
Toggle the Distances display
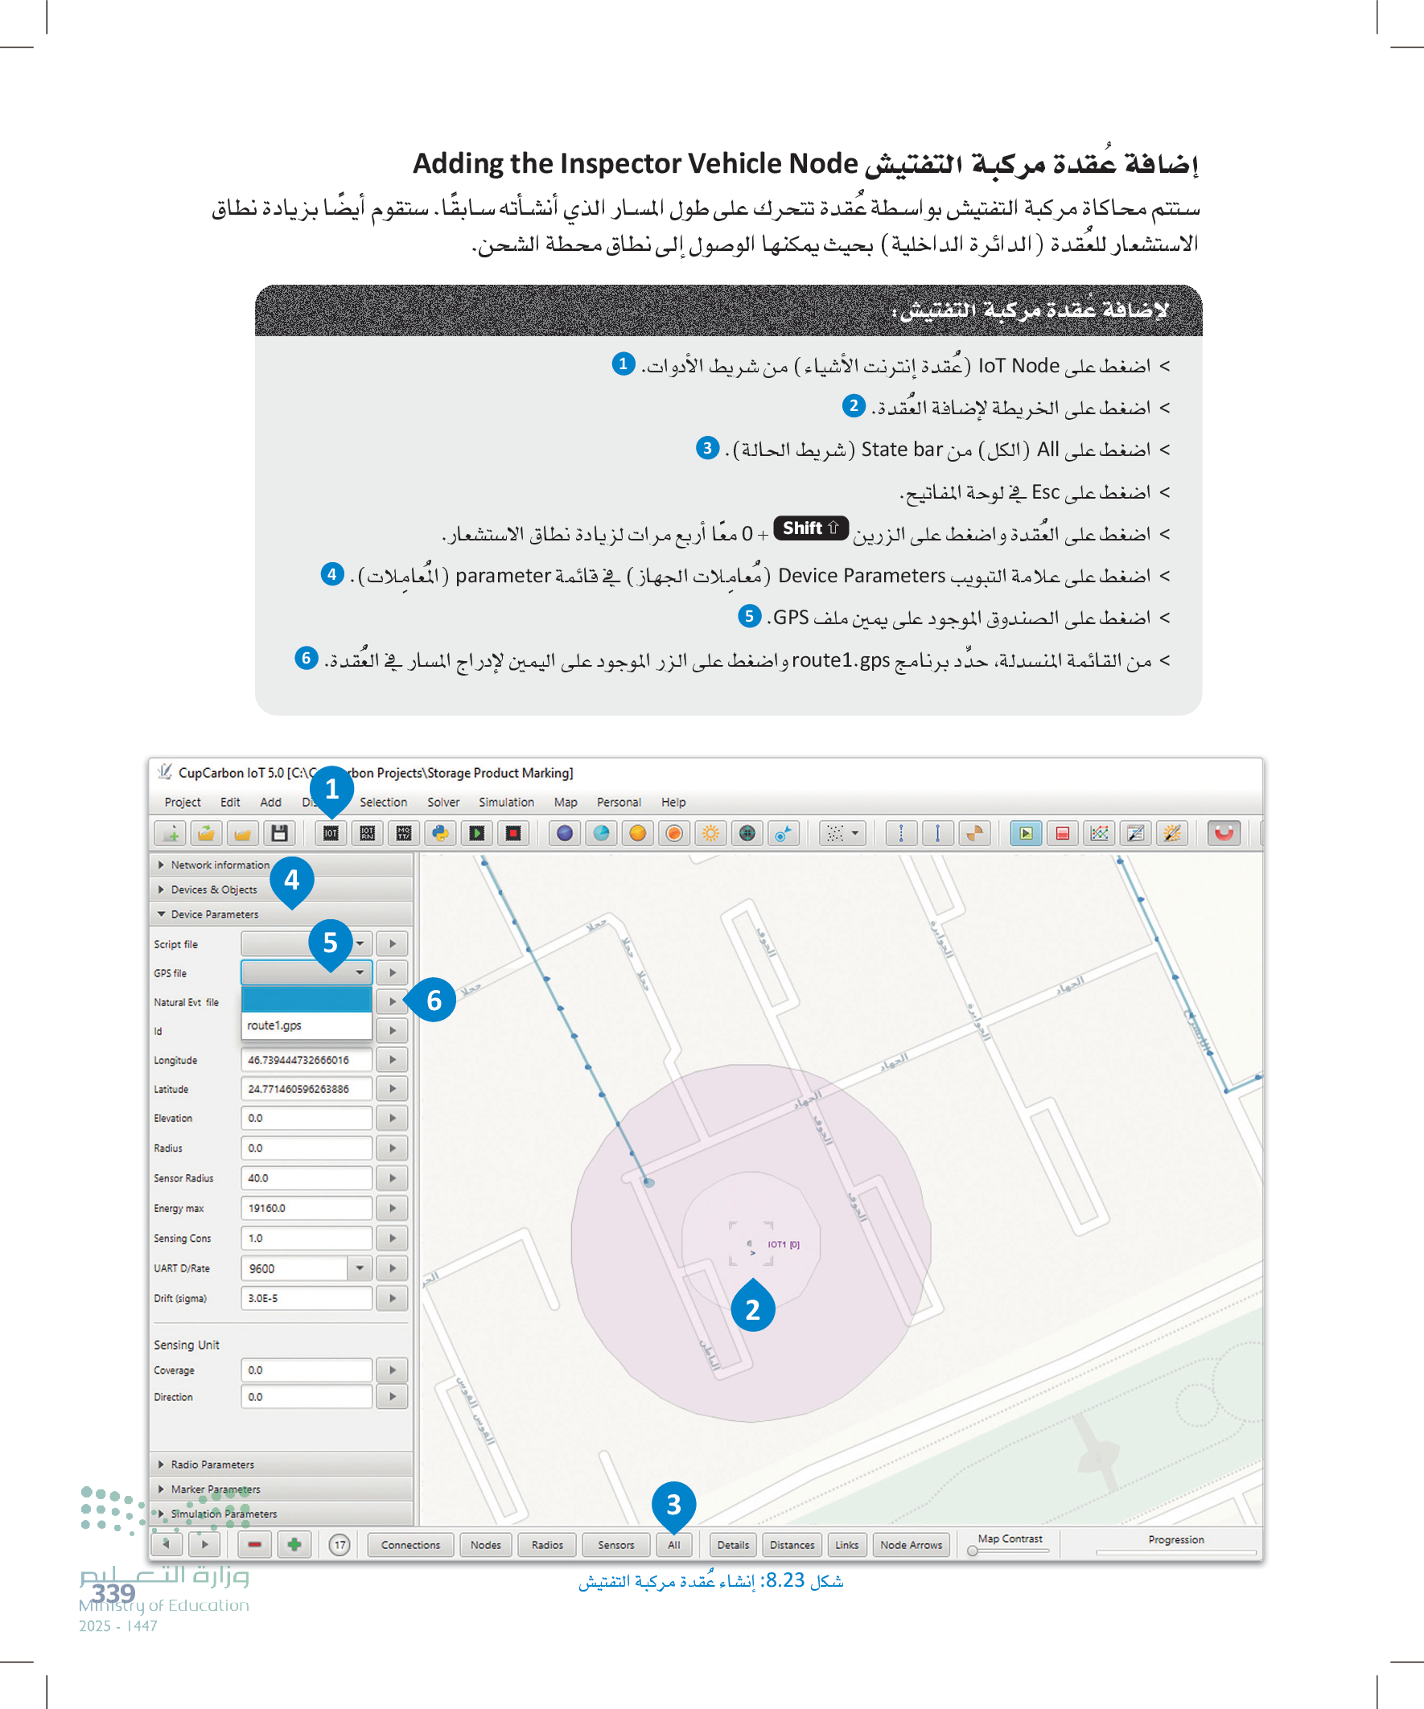coord(792,1545)
